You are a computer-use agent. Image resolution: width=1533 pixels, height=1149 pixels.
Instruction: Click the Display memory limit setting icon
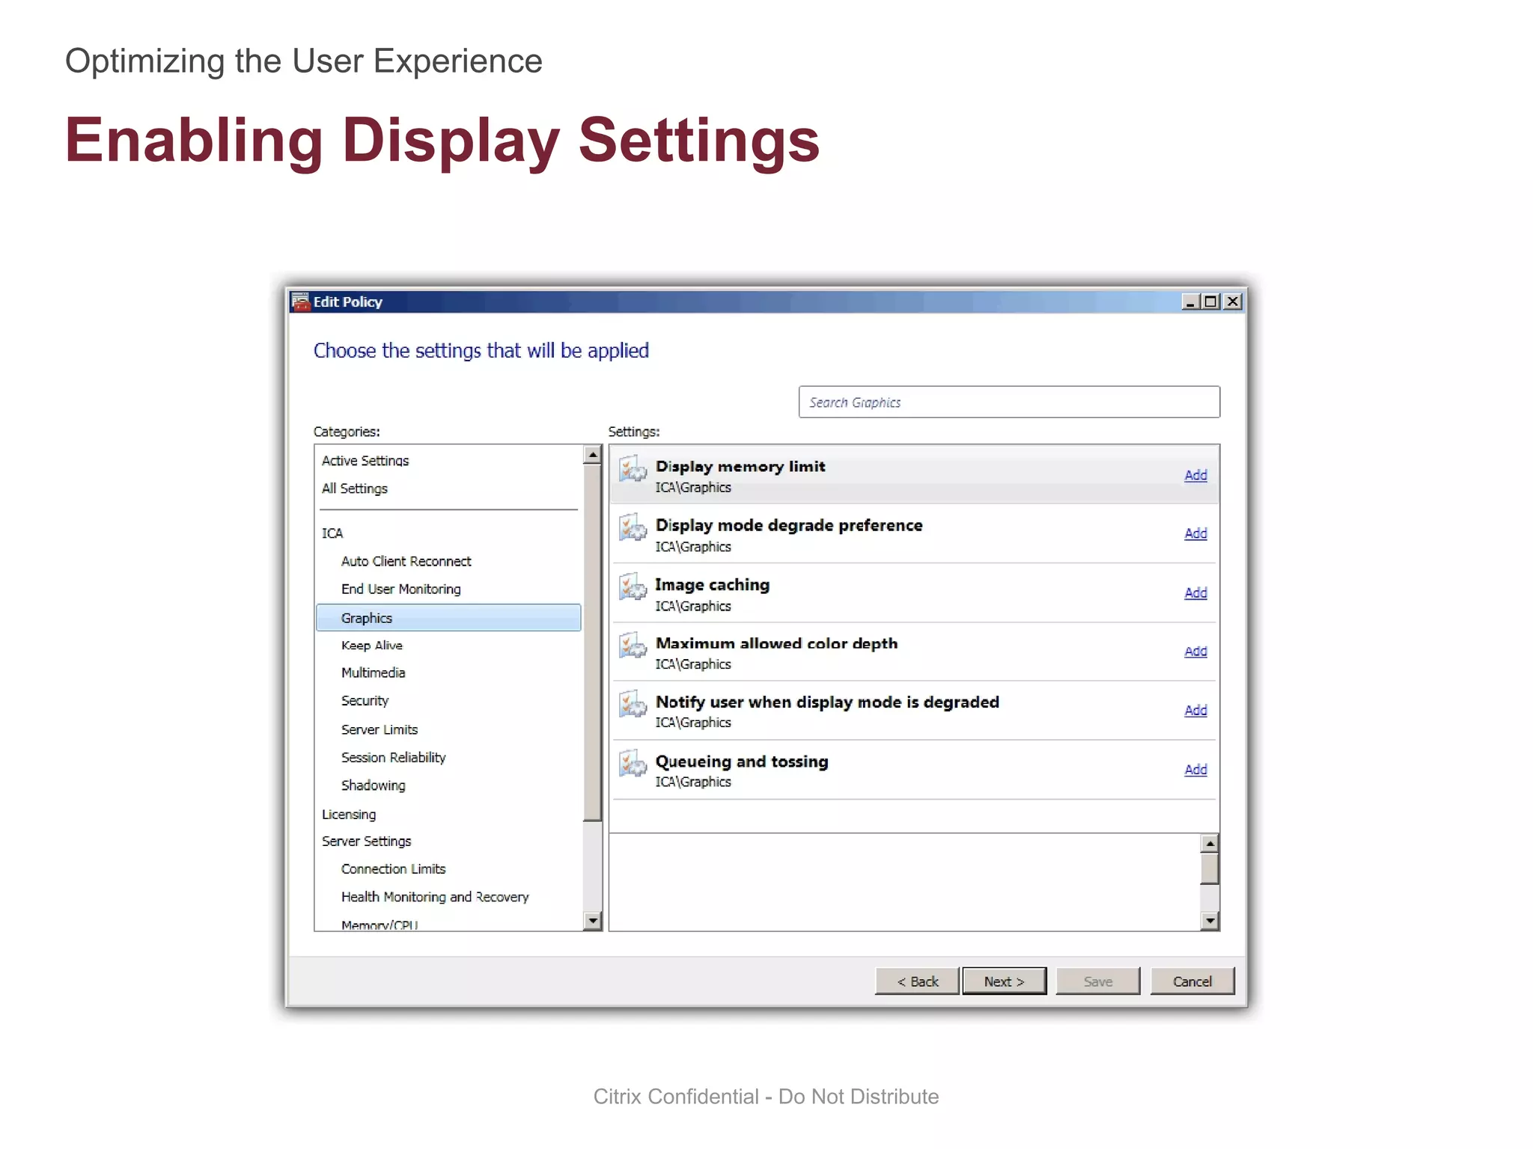click(633, 470)
